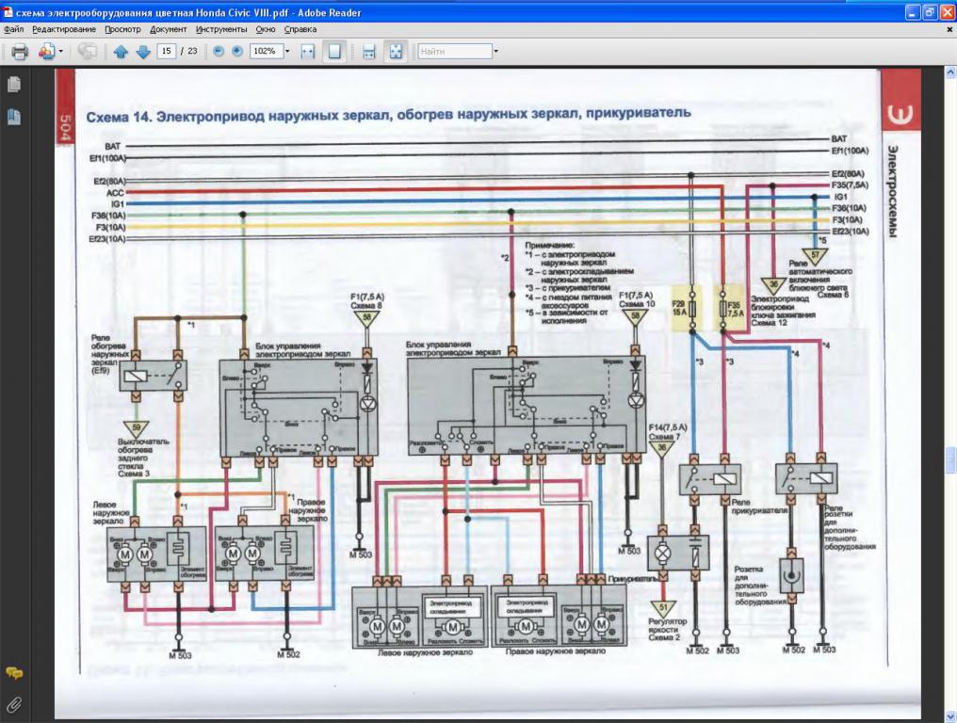Viewport: 957px width, 723px height.
Task: Select the scrolling page mode icon
Action: click(368, 52)
